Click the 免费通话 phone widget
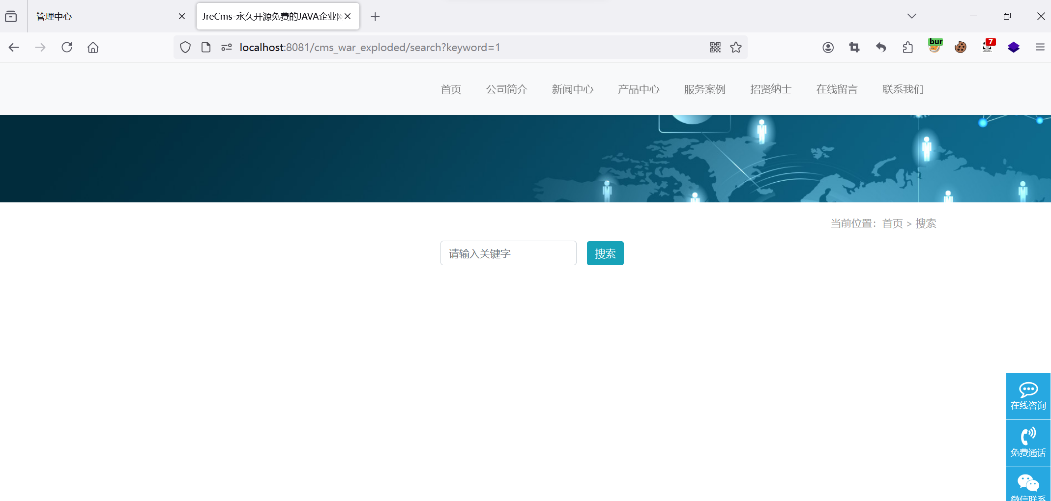1051x501 pixels. point(1028,443)
